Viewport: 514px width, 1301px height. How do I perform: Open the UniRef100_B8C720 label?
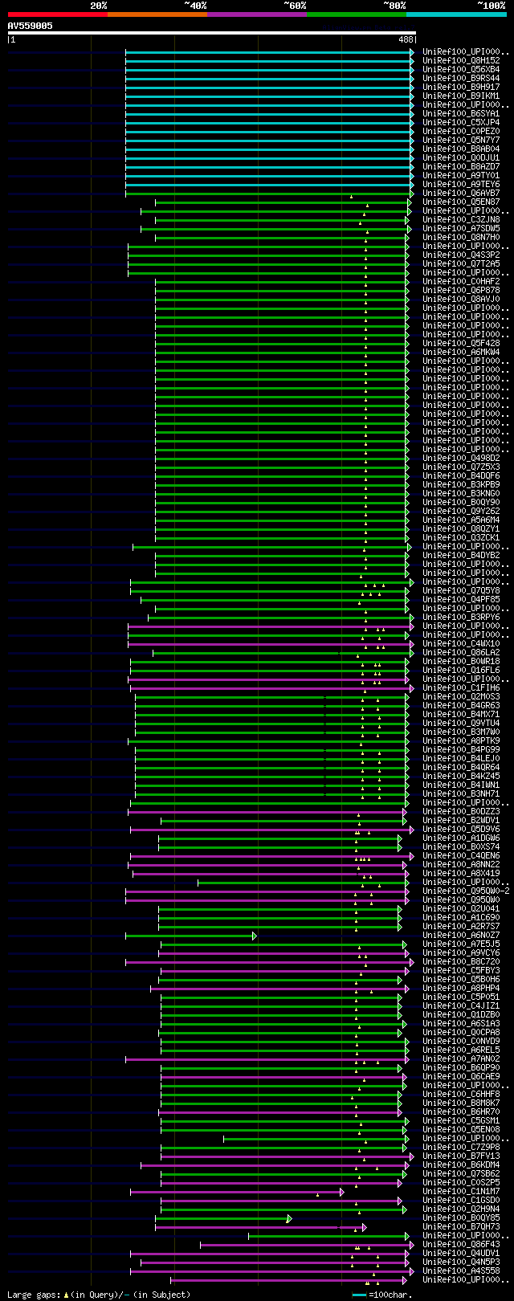(461, 961)
